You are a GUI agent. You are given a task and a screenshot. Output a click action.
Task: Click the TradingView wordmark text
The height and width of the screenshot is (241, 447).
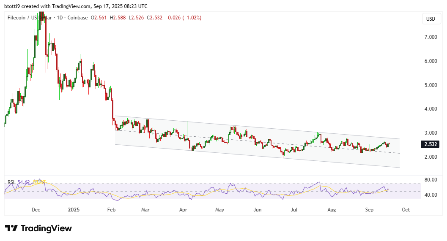pyautogui.click(x=46, y=228)
